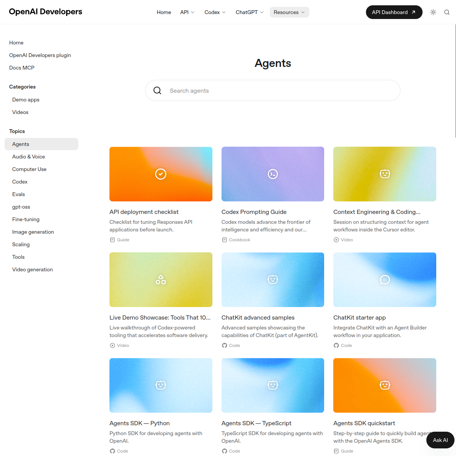
Task: Select the Image generation topic
Action: (33, 232)
